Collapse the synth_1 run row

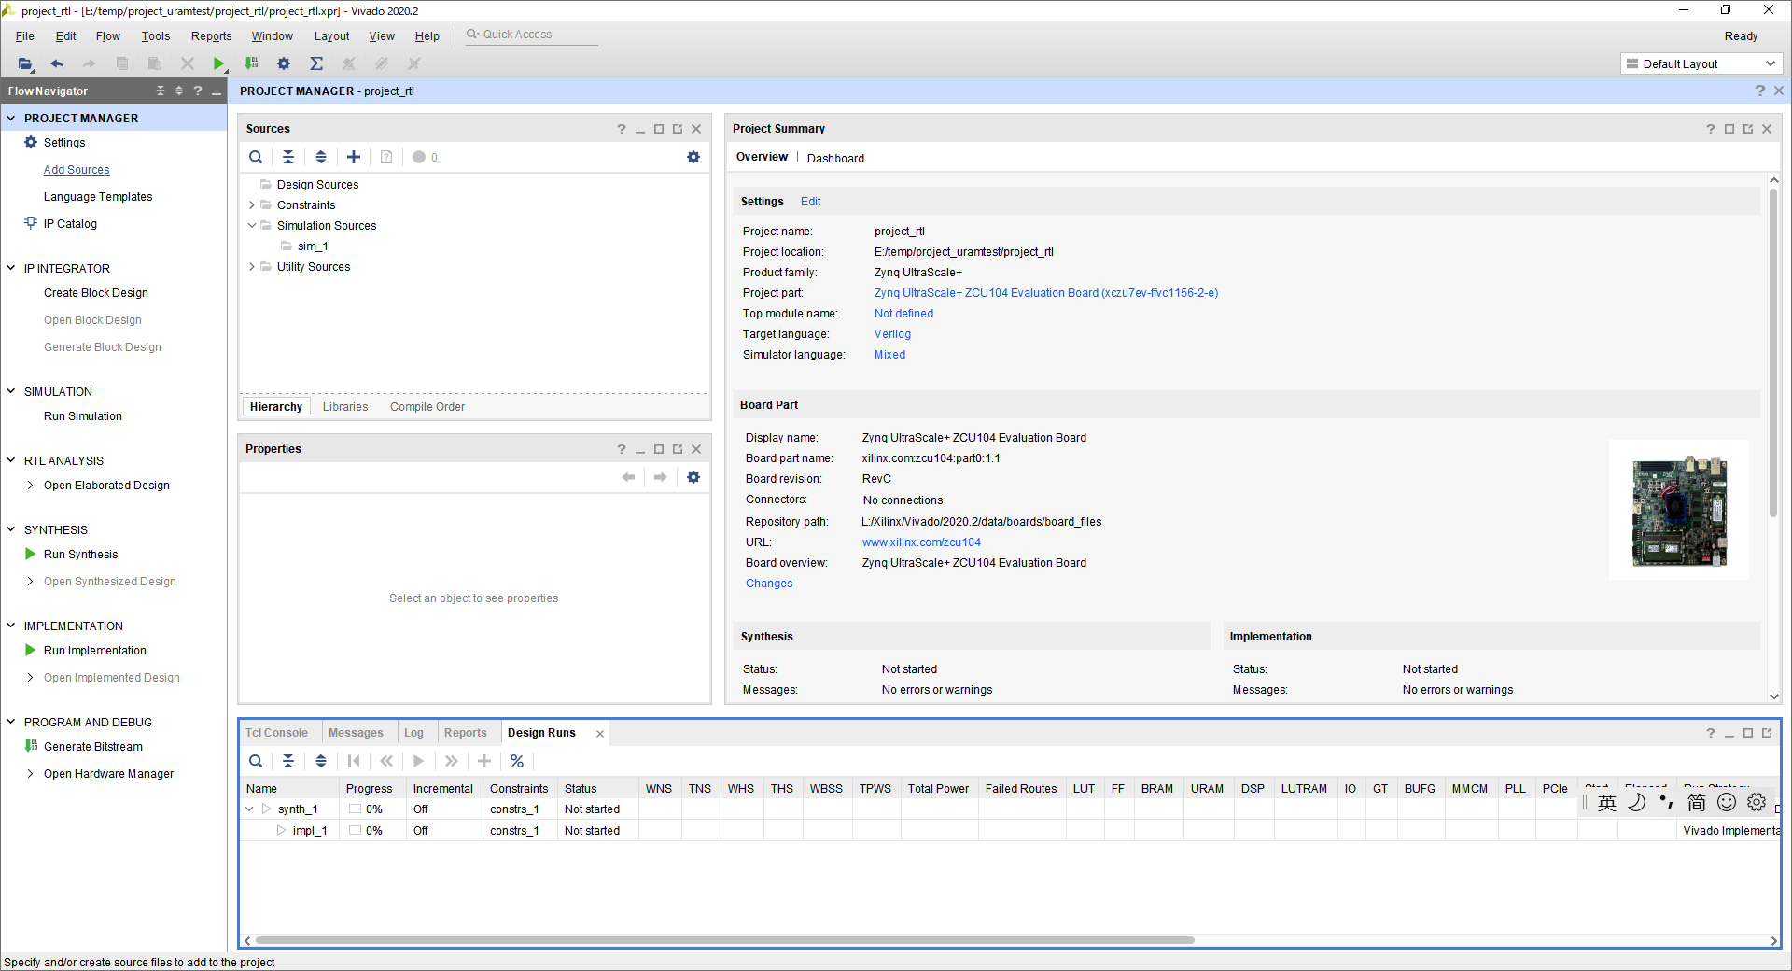pyautogui.click(x=249, y=809)
